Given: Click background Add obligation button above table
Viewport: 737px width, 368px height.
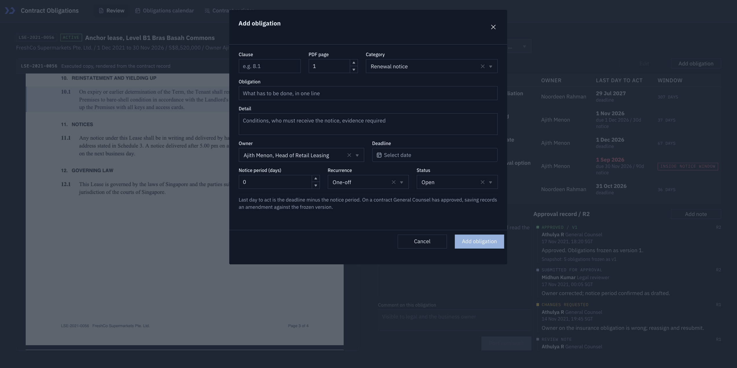Looking at the screenshot, I should 696,63.
